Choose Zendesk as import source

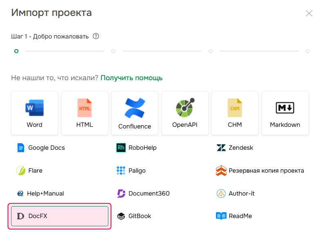[241, 148]
